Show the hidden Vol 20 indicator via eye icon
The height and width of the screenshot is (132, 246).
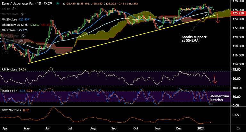pos(14,9)
